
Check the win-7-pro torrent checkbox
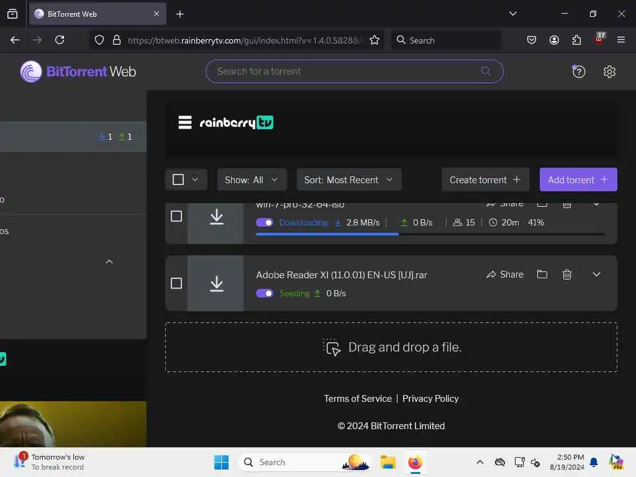176,216
